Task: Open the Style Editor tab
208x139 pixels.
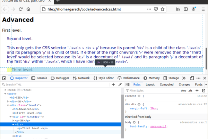Action: [104, 78]
